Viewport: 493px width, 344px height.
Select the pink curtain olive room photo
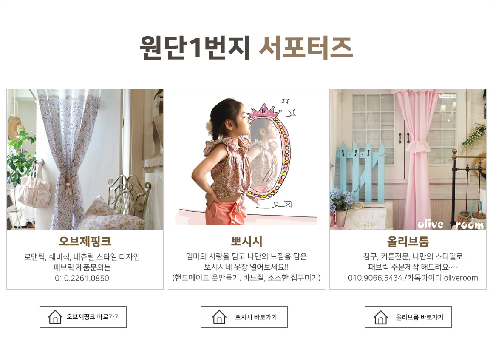408,159
